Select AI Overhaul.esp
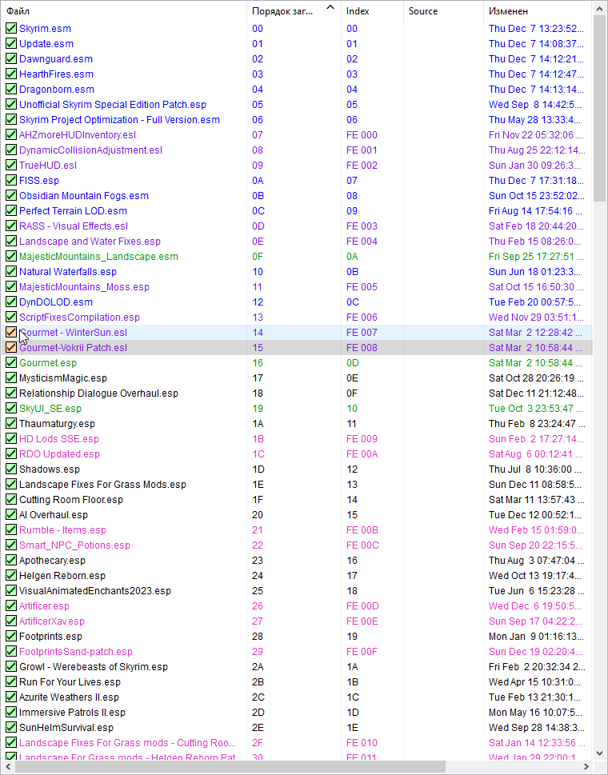Screen dimensions: 608x775 (x=54, y=515)
